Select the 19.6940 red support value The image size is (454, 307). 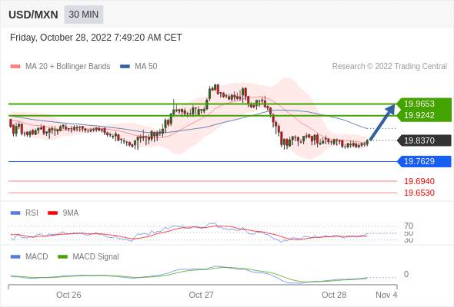[419, 181]
